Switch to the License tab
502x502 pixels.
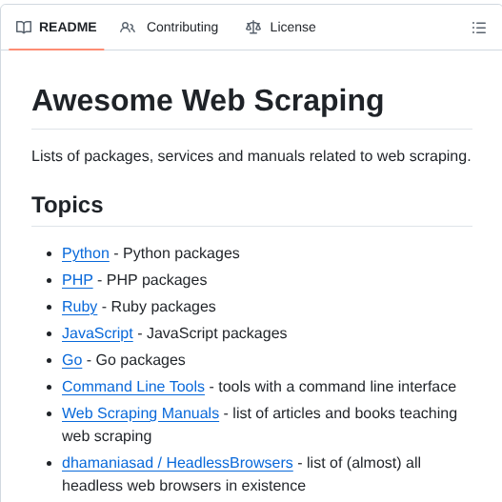tap(281, 28)
